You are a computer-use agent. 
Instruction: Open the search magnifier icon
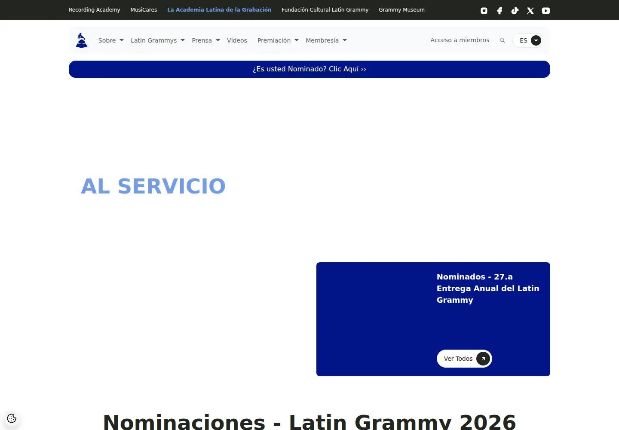point(502,40)
